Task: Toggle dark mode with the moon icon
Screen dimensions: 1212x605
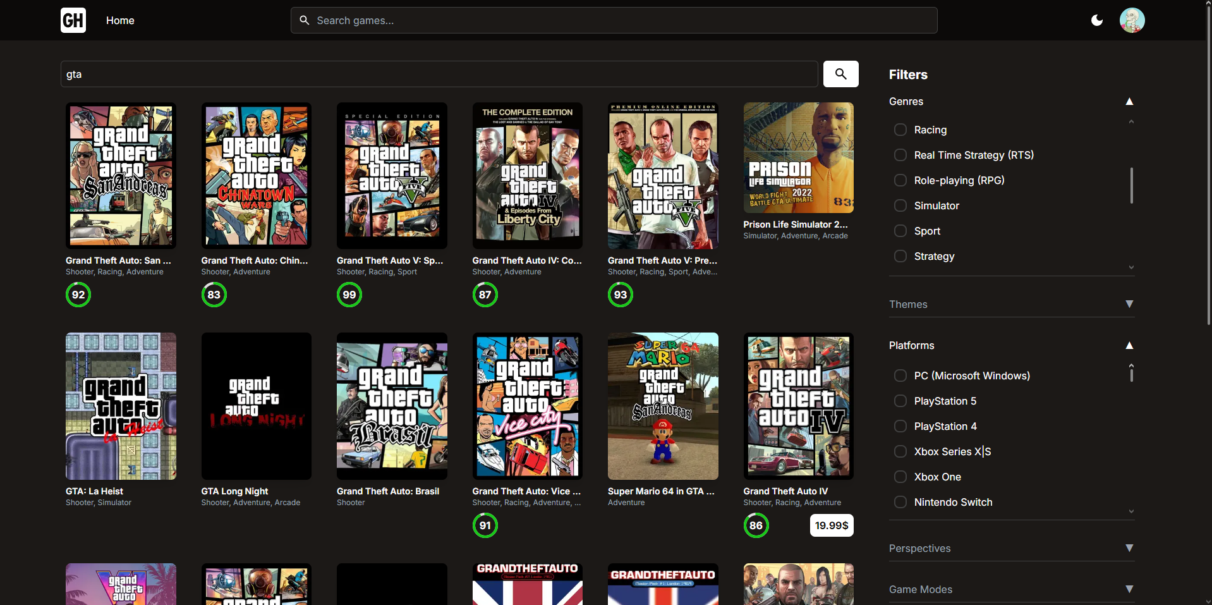Action: coord(1096,20)
